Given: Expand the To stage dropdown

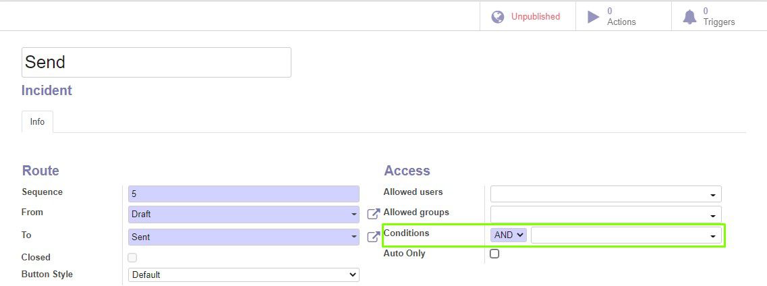Looking at the screenshot, I should (x=244, y=237).
